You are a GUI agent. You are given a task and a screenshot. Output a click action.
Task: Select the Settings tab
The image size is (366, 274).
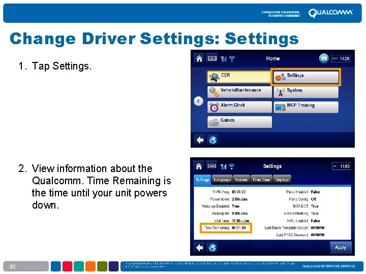click(202, 180)
